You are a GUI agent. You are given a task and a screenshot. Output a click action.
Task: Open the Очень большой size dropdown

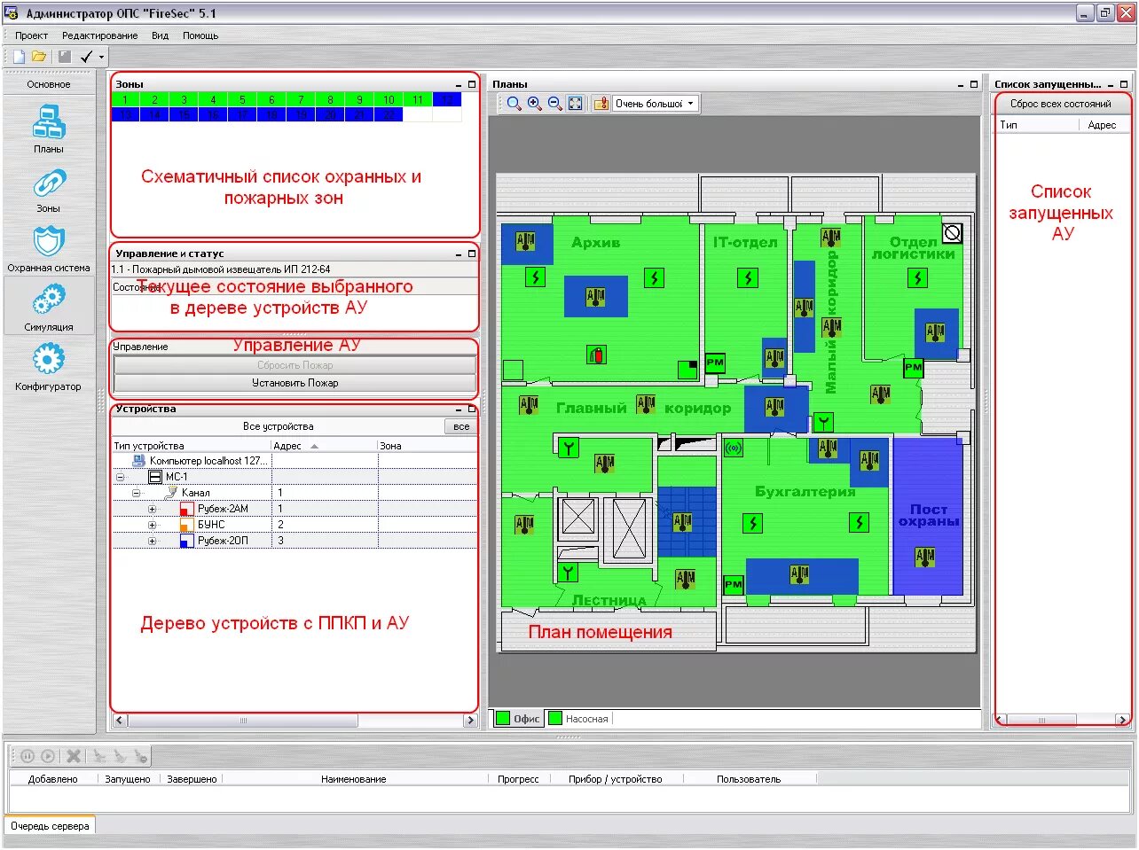656,104
